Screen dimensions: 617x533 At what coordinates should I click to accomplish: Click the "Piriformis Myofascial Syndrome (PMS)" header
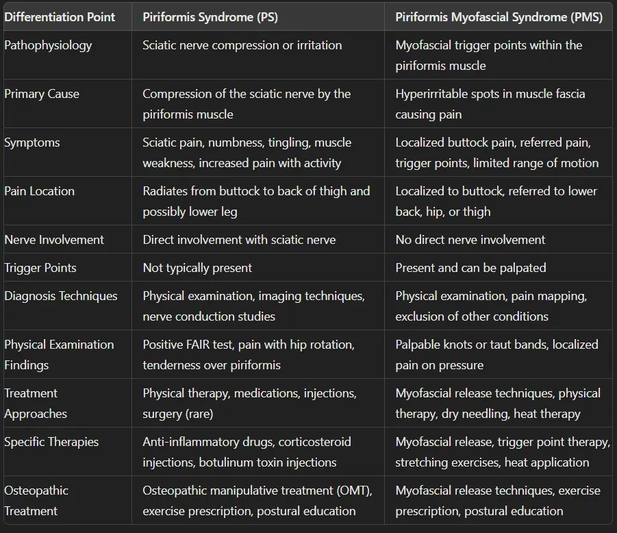(499, 17)
